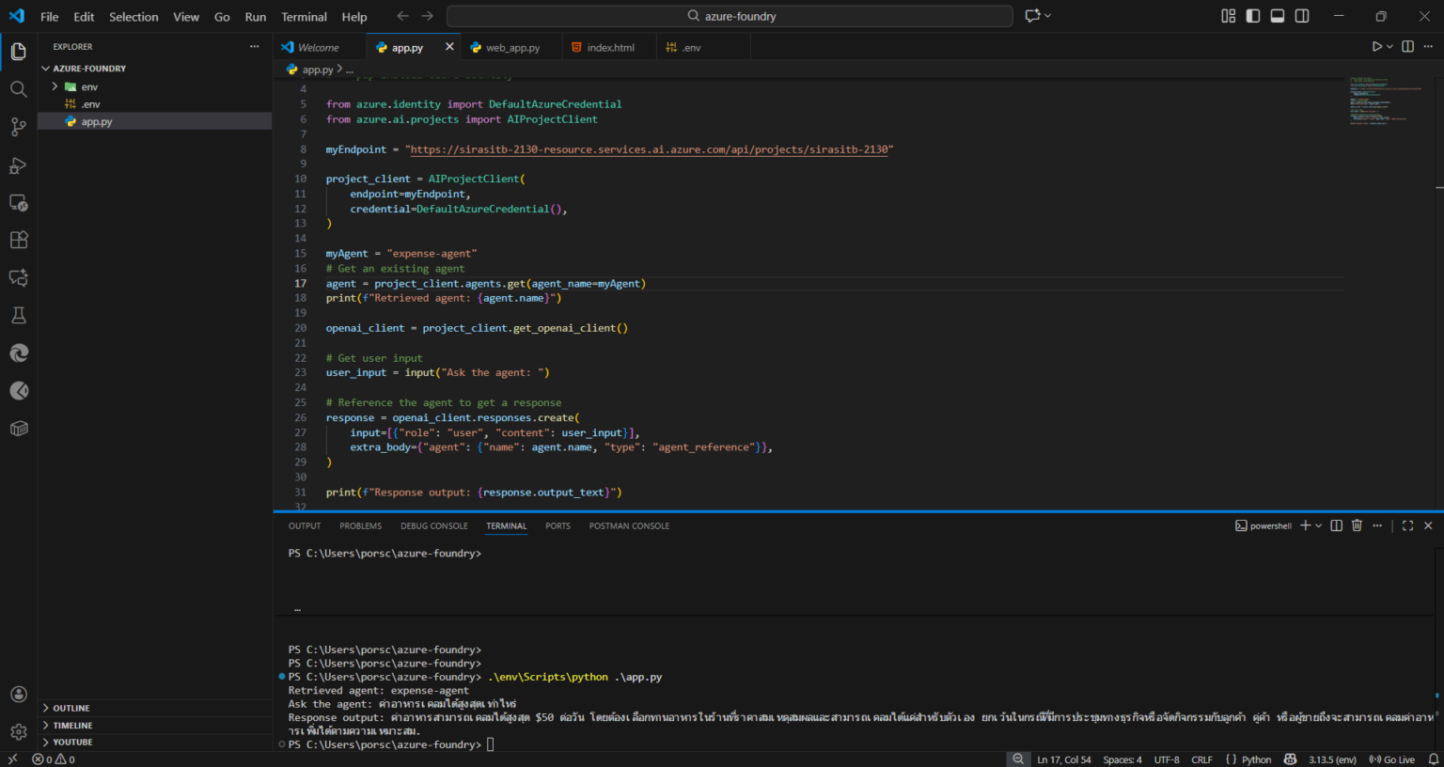
Task: Open the Run and Debug view
Action: click(x=18, y=164)
